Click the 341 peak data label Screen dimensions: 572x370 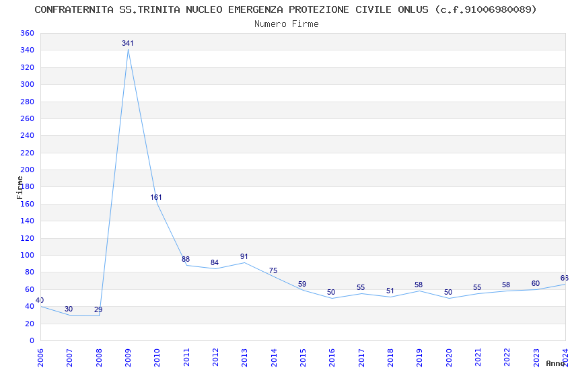tap(128, 43)
